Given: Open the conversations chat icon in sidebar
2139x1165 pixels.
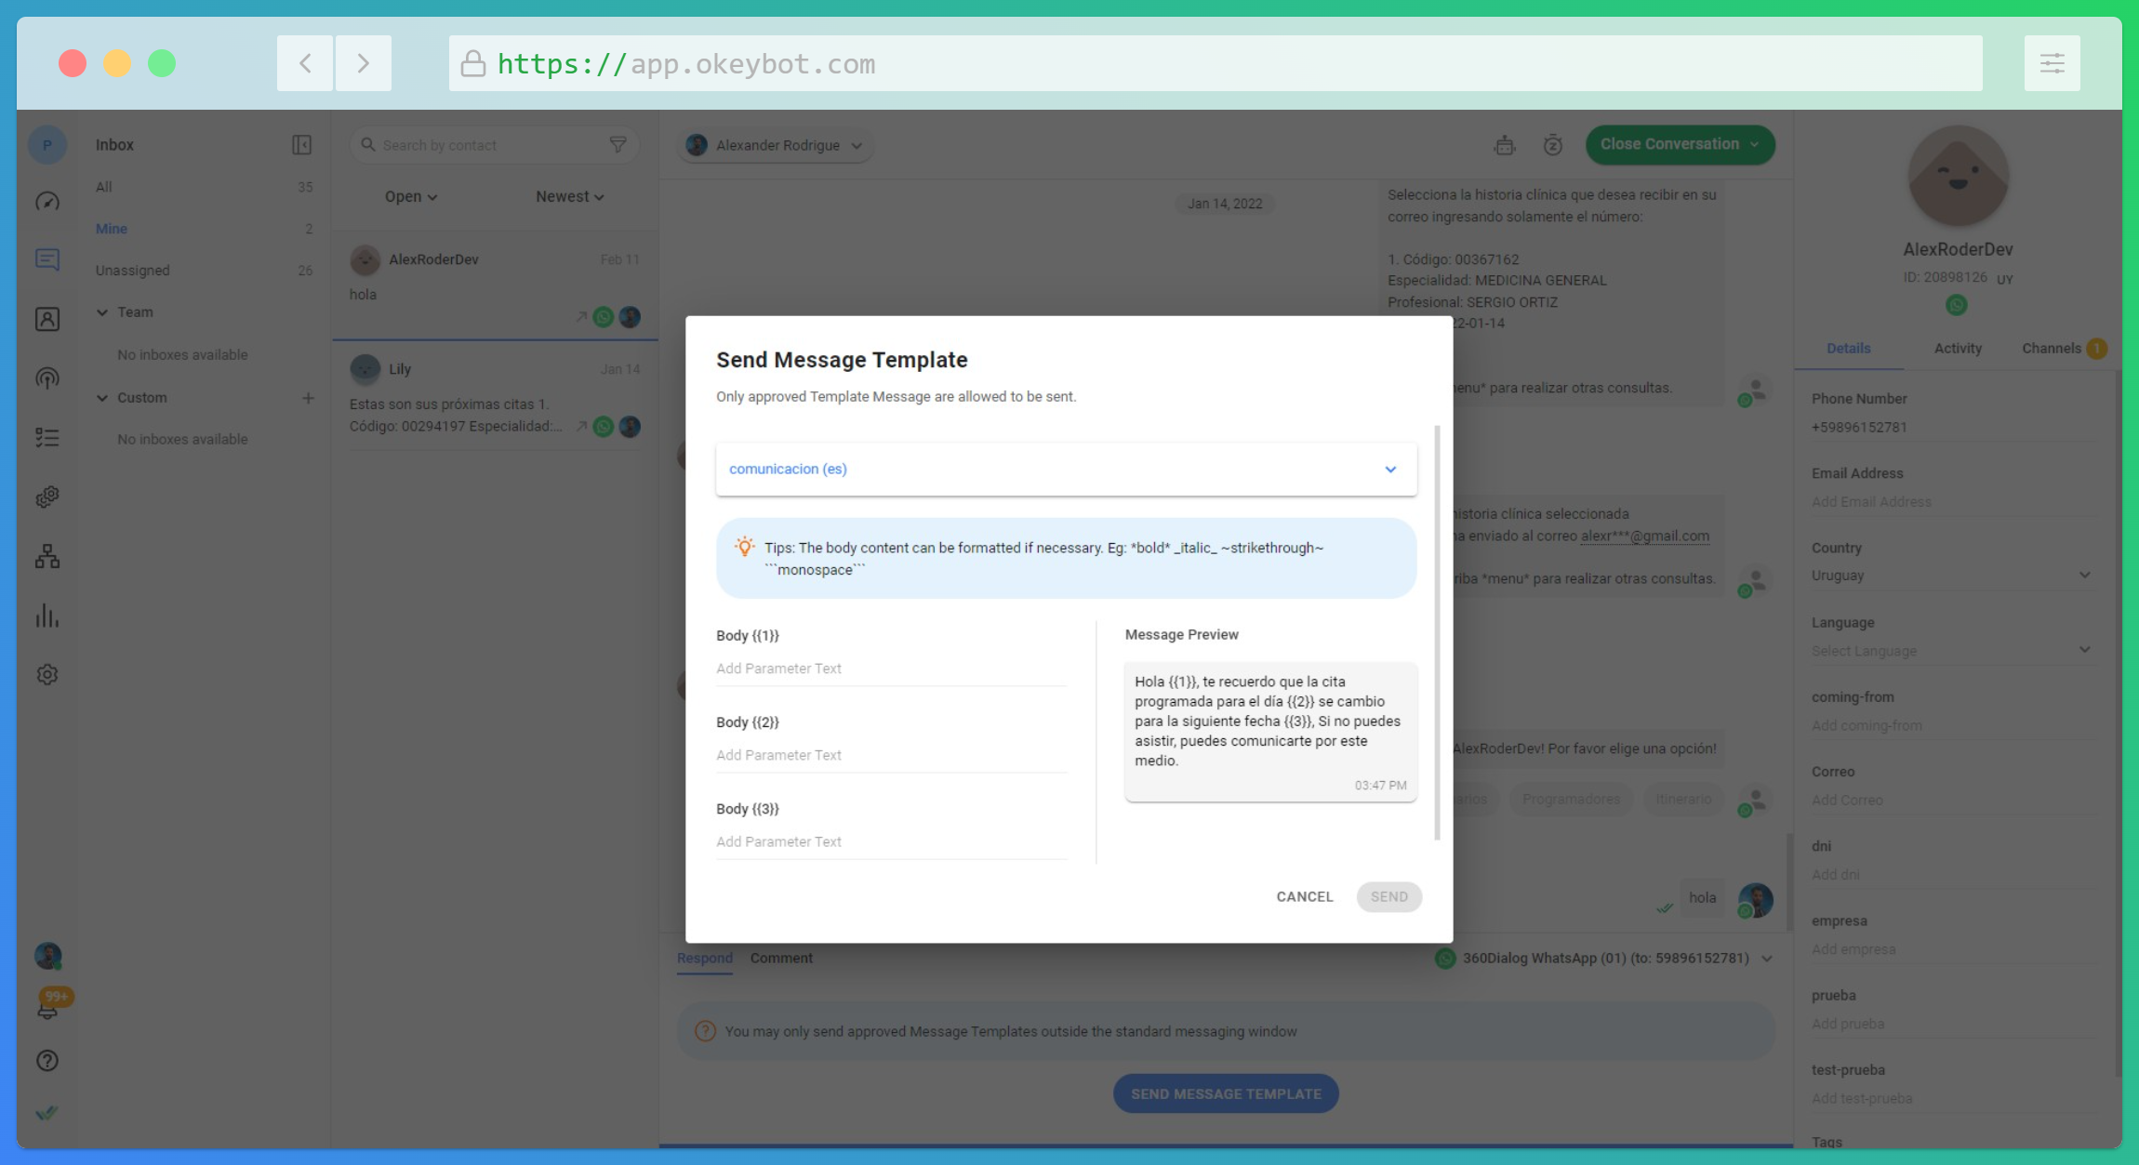Looking at the screenshot, I should [47, 259].
